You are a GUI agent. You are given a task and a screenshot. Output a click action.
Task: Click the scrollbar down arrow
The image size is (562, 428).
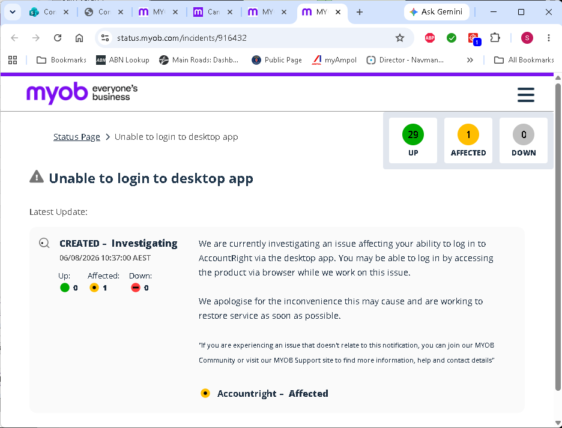558,422
